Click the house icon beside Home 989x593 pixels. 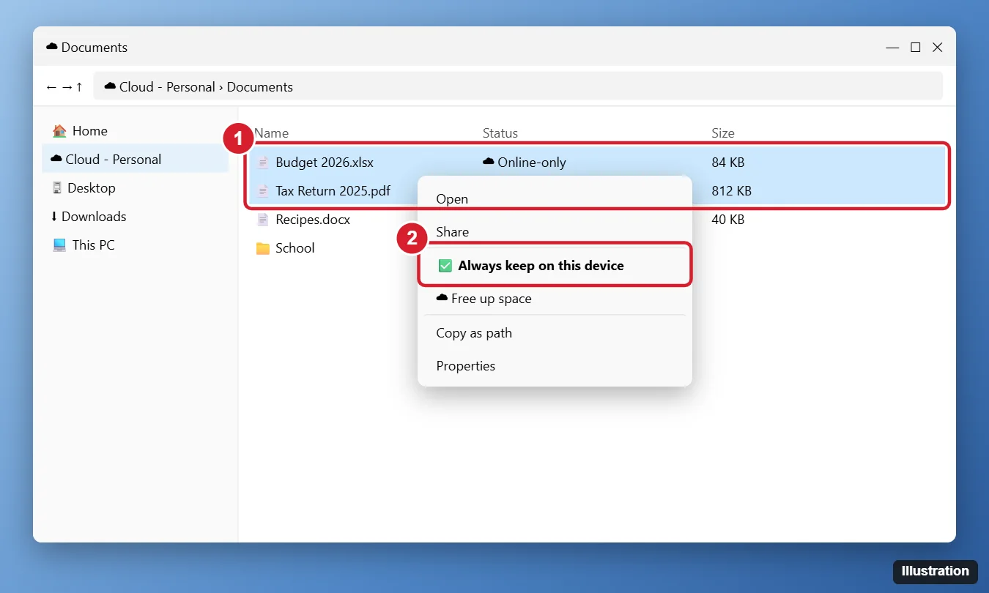pyautogui.click(x=59, y=131)
